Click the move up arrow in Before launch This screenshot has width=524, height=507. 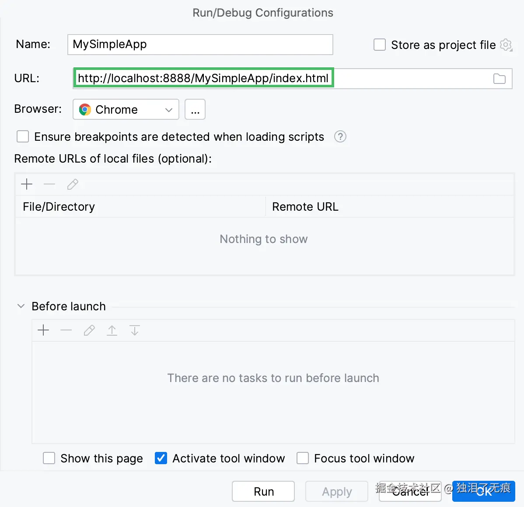[112, 330]
